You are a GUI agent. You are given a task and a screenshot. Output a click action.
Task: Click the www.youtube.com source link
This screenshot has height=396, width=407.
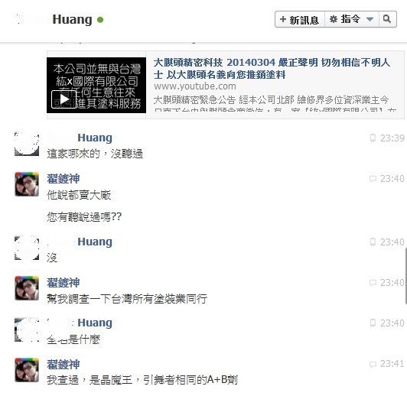tap(194, 86)
